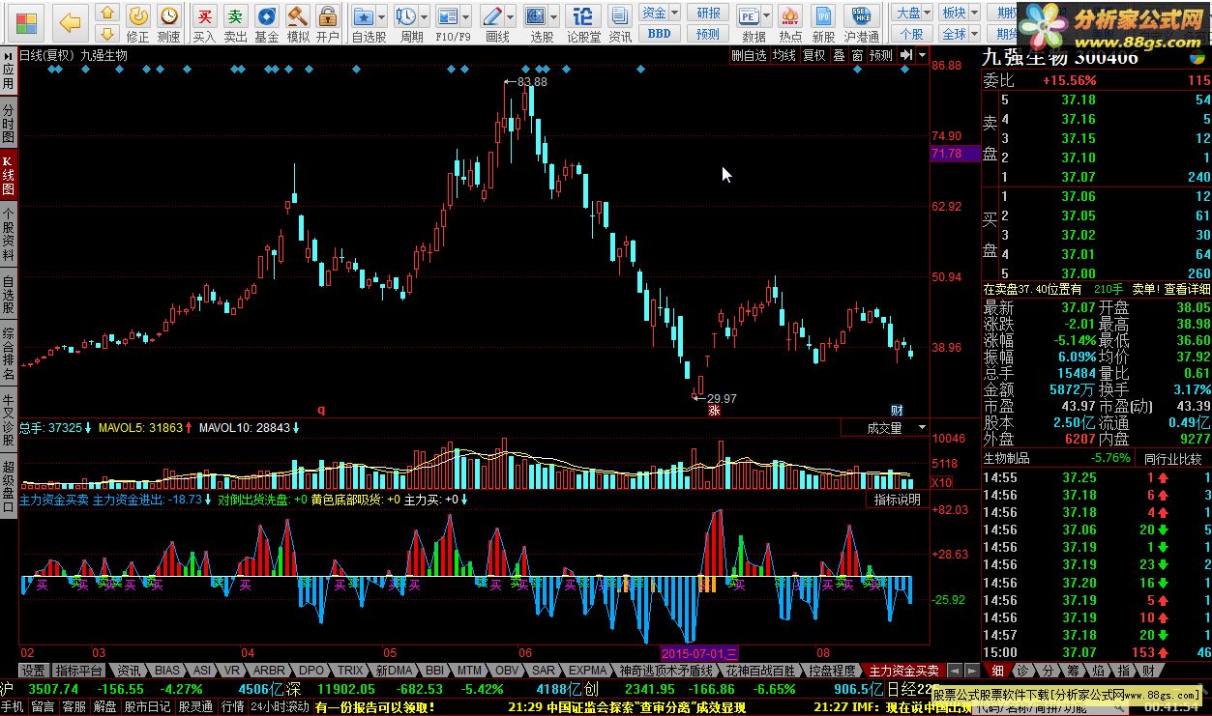1212x716 pixels.
Task: Select the 细 detail tab at bottom right
Action: click(x=997, y=671)
